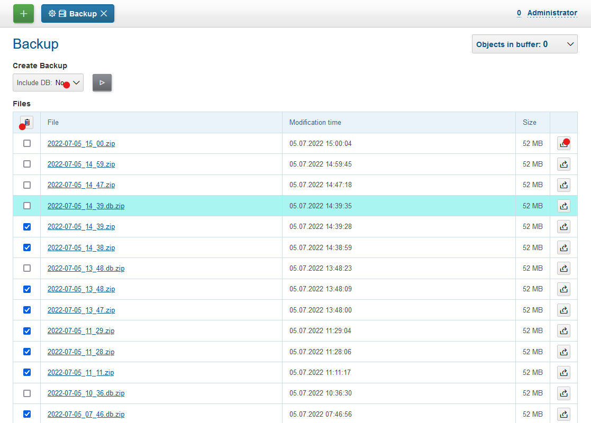Check the box for 2022-07-05_14_59.zip
Viewport: 591px width, 423px height.
[x=27, y=164]
